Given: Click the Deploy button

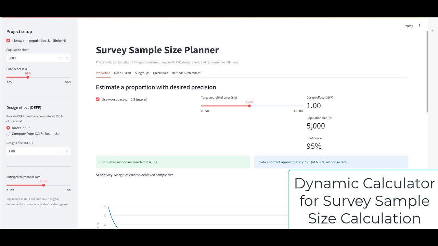Looking at the screenshot, I should (x=408, y=26).
